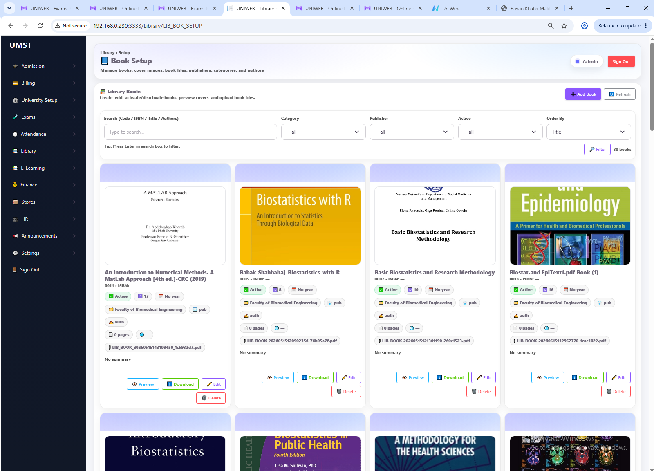Viewport: 654px width, 471px height.
Task: Open the Active status filter dropdown
Action: (x=500, y=132)
